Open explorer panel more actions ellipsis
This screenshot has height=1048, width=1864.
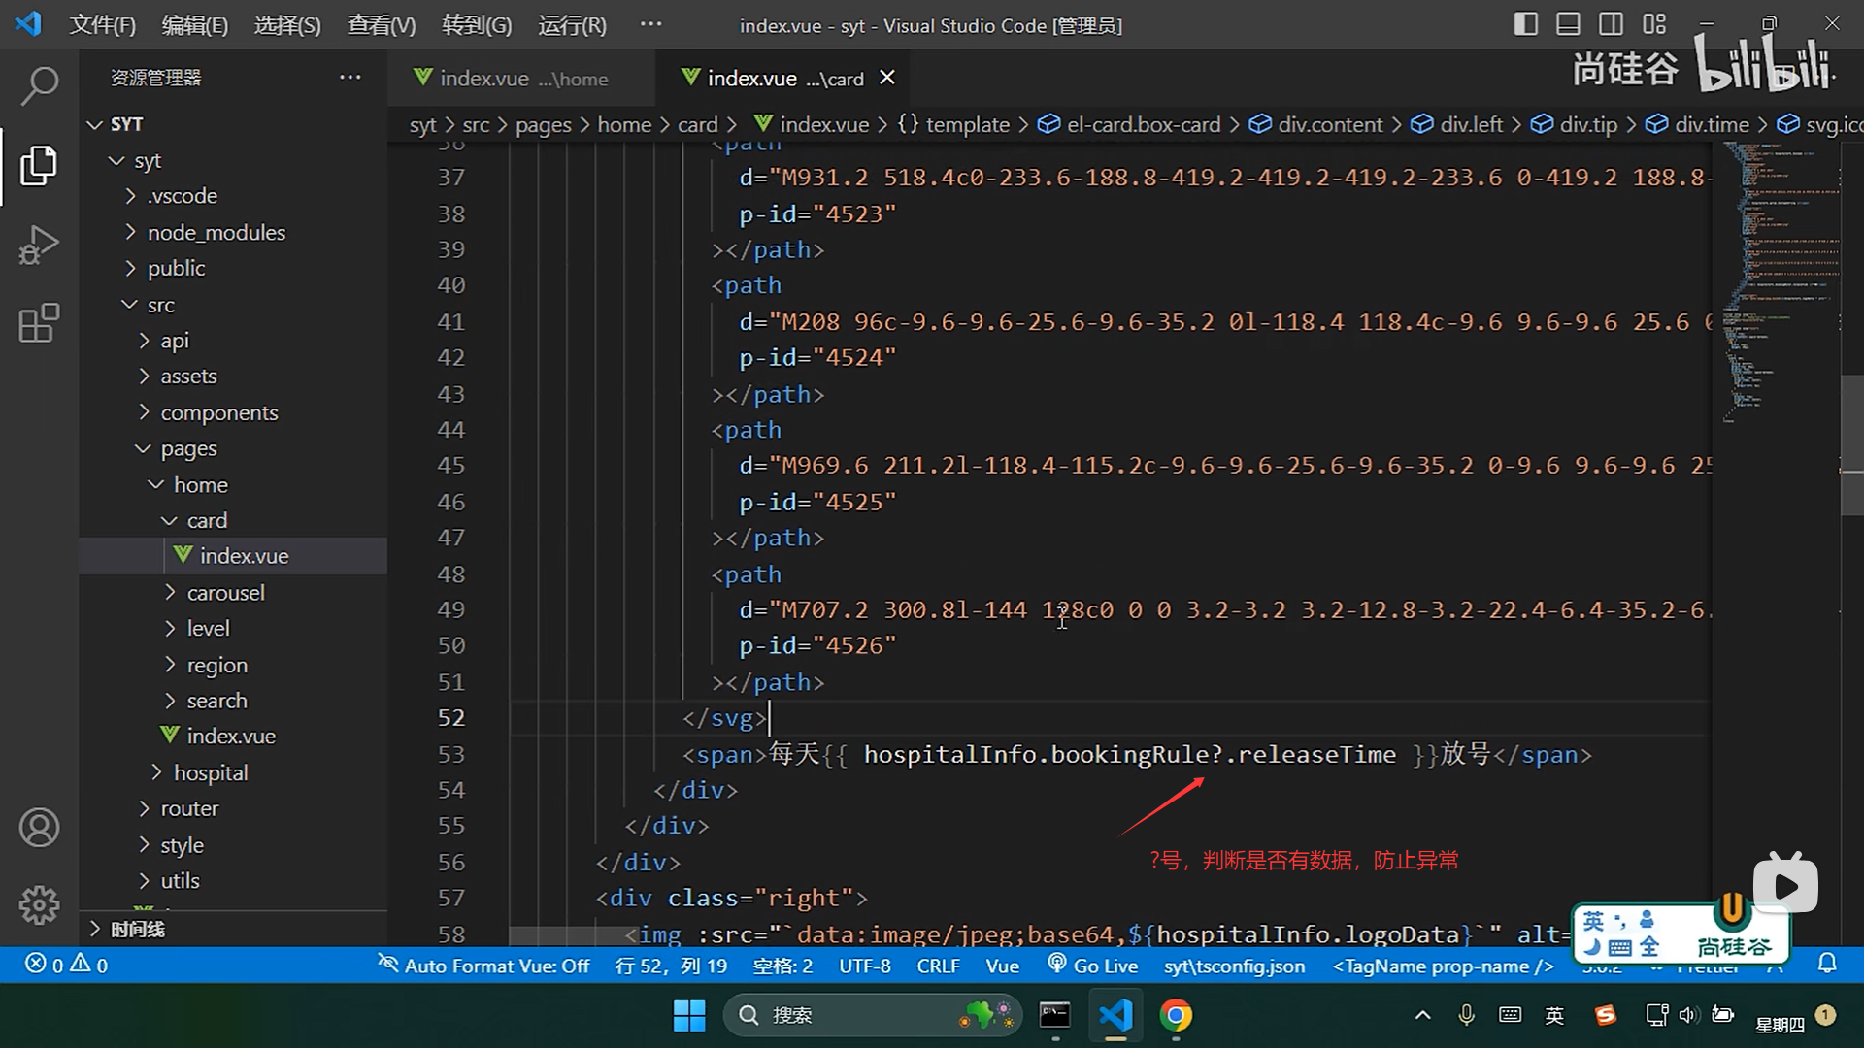point(349,78)
